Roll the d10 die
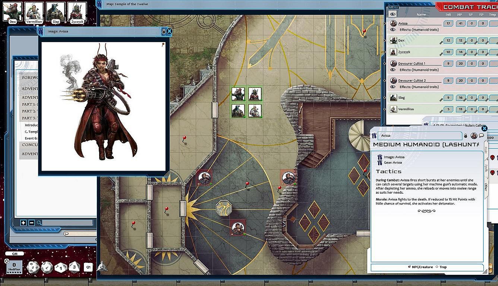 pos(61,267)
